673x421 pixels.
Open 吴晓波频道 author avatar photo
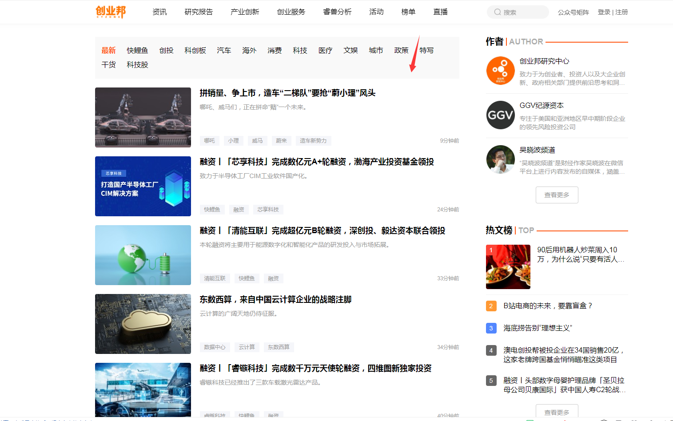click(x=500, y=159)
